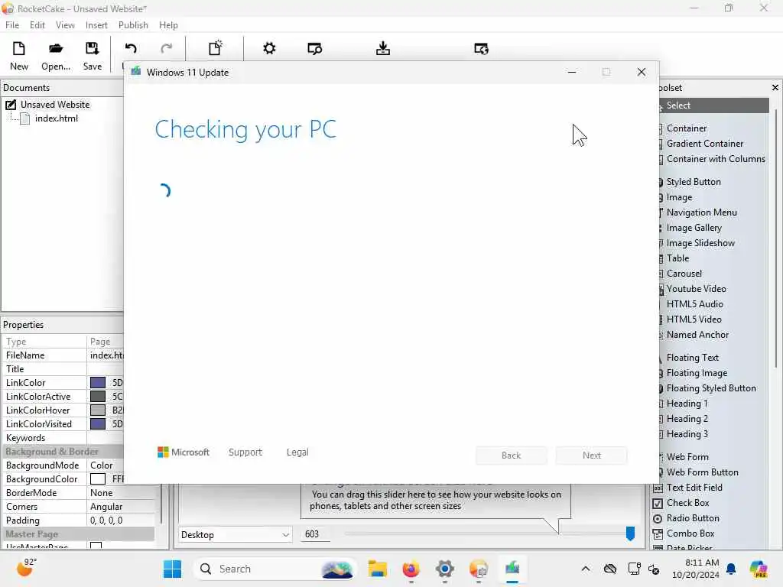Select the Gradient Container tool
Image resolution: width=783 pixels, height=587 pixels.
pyautogui.click(x=704, y=143)
